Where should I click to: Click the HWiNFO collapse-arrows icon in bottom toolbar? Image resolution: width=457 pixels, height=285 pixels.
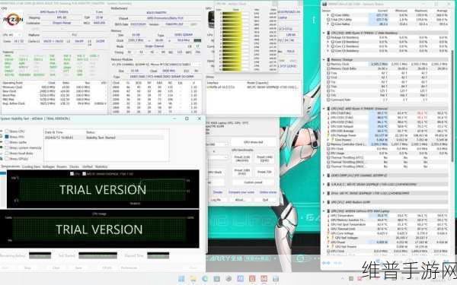click(337, 263)
